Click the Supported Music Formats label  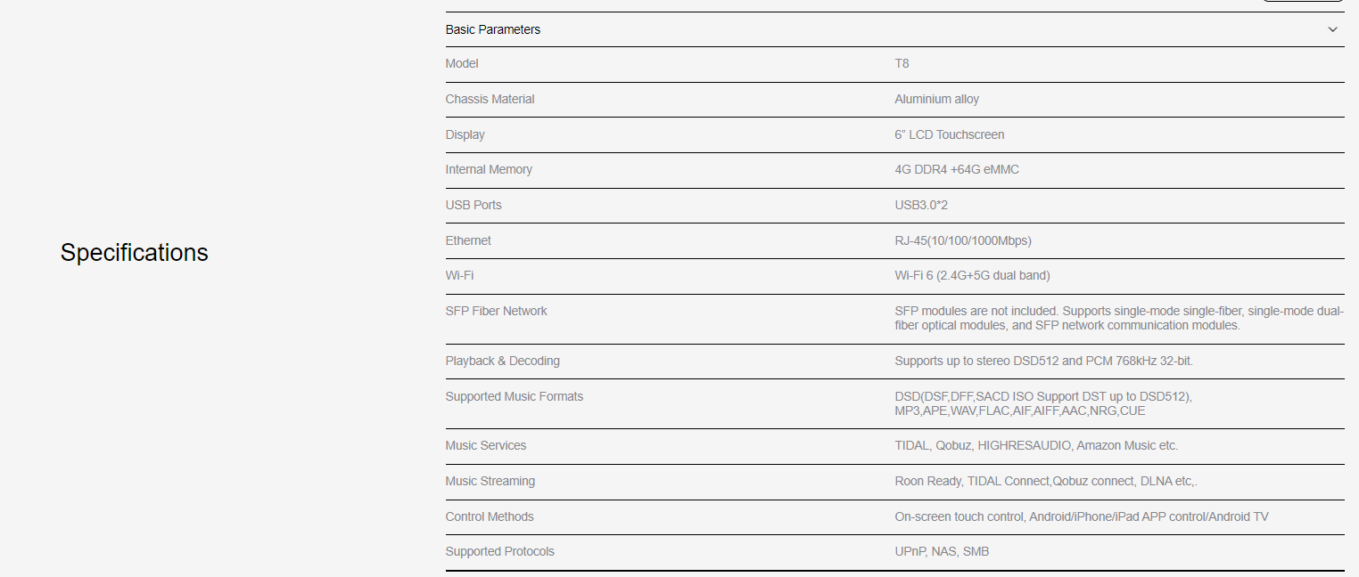click(x=514, y=396)
